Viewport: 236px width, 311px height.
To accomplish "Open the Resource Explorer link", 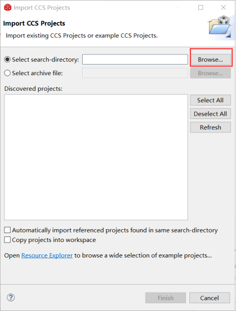I will click(x=47, y=255).
